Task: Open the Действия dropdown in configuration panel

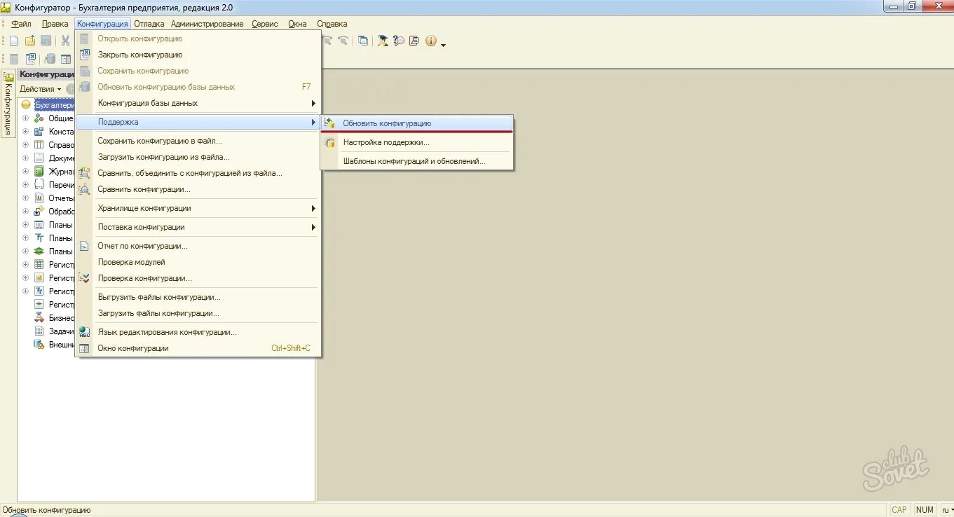Action: pos(40,89)
